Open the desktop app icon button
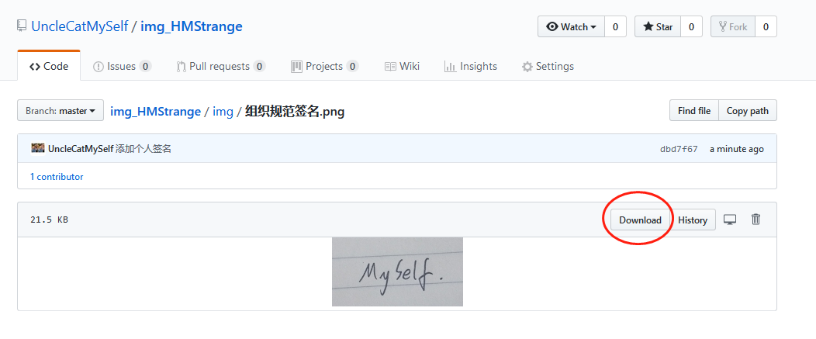Screen dimensions: 816x339 tap(730, 220)
